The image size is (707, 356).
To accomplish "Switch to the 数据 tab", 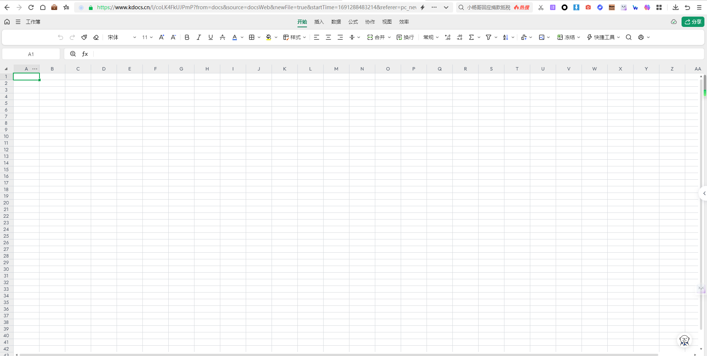I will (336, 22).
